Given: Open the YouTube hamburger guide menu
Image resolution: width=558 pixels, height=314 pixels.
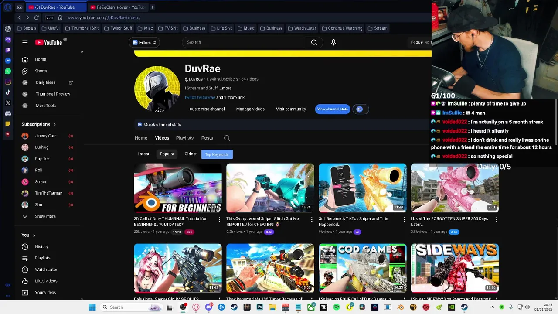Looking at the screenshot, I should (25, 42).
